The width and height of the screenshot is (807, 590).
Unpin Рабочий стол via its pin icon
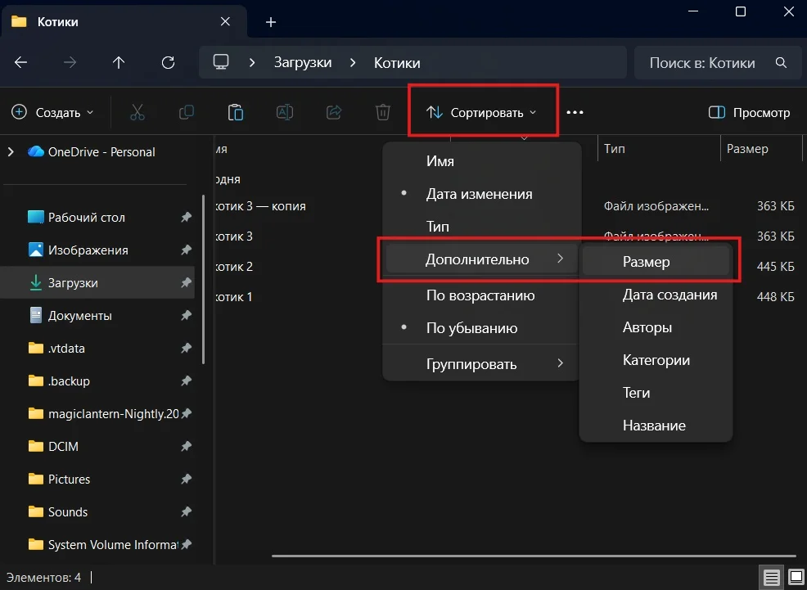pos(186,217)
